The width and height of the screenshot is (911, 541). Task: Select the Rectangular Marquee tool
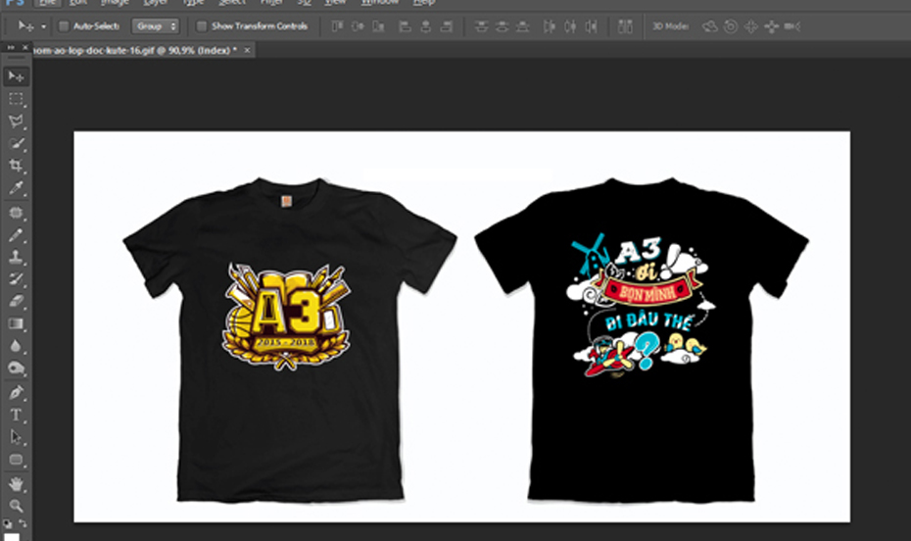(x=17, y=99)
